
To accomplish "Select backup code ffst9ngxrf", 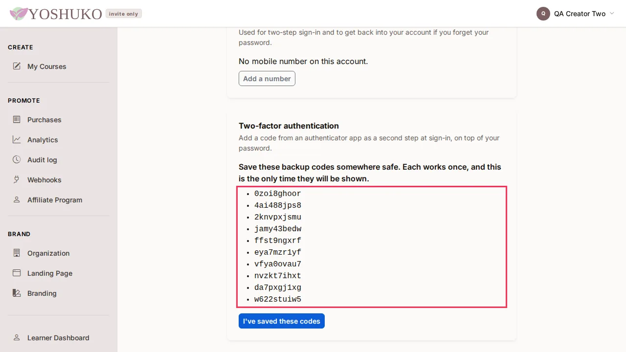I will [278, 241].
